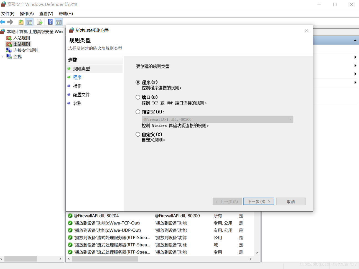Click green check icon of qWave-UDP-Out rule

coord(70,230)
